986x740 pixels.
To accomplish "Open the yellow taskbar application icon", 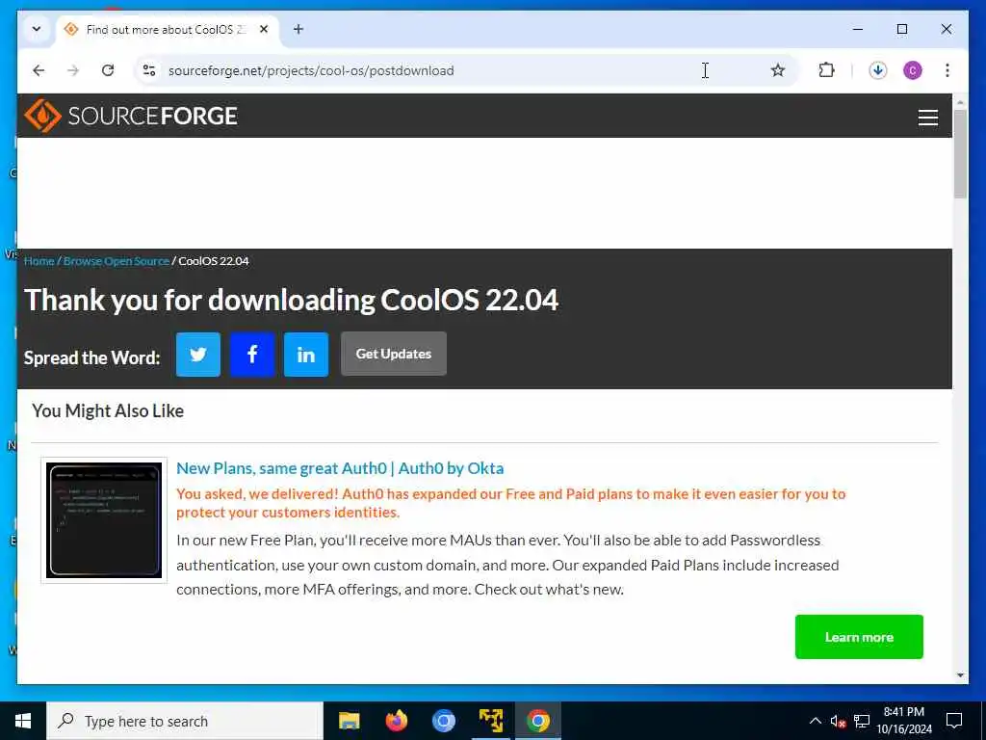I will point(491,721).
